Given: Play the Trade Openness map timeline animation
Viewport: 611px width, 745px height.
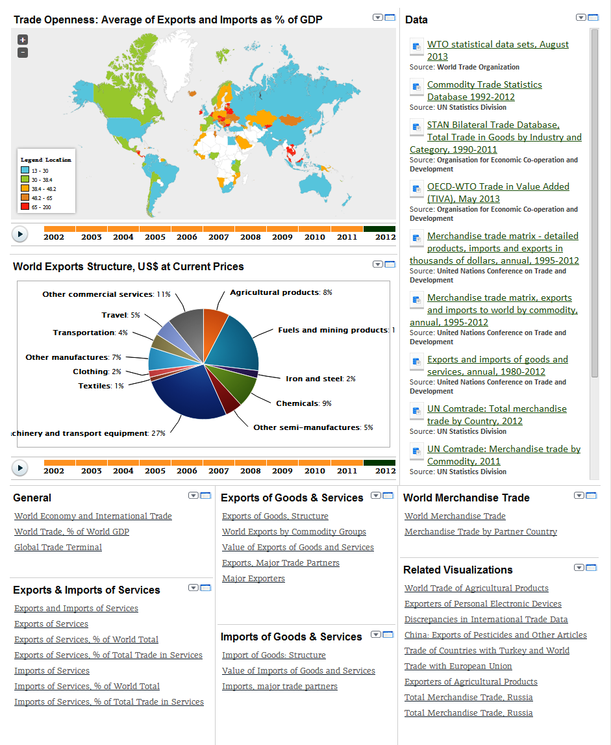Looking at the screenshot, I should [x=20, y=234].
